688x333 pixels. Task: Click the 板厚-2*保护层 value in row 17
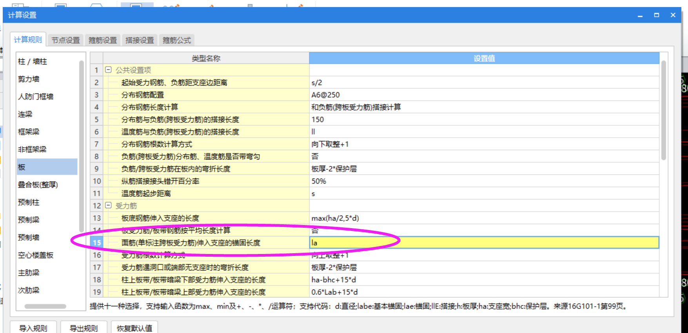[484, 267]
